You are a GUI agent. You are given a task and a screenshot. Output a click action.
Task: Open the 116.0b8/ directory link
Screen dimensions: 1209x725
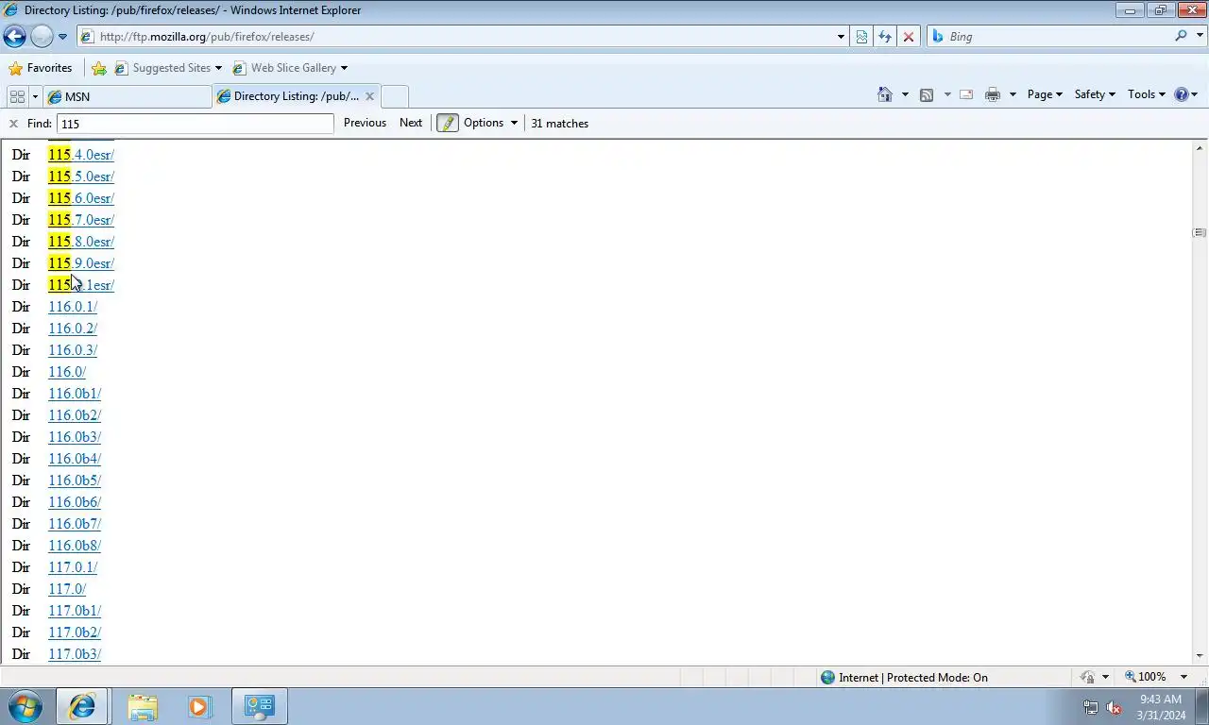coord(75,546)
